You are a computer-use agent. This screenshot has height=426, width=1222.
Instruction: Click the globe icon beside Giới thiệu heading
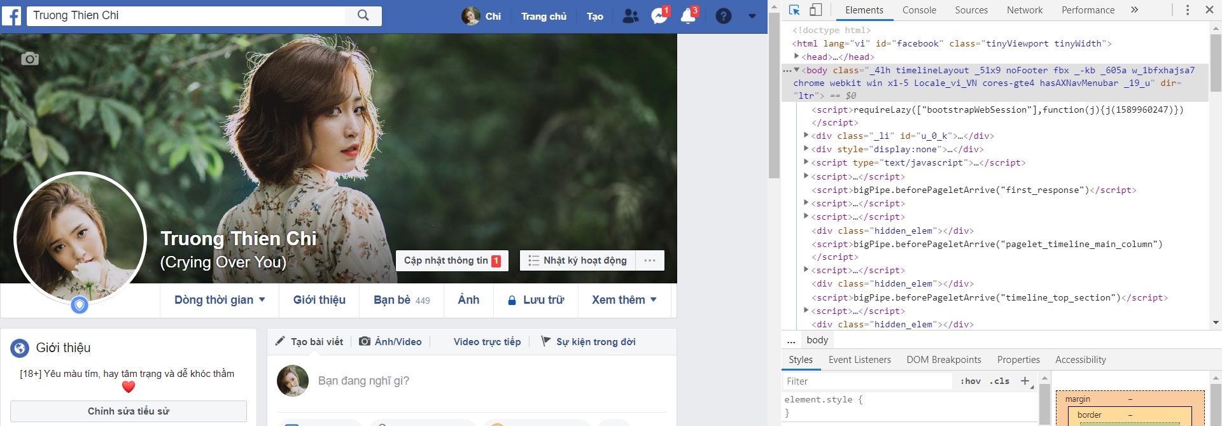20,348
